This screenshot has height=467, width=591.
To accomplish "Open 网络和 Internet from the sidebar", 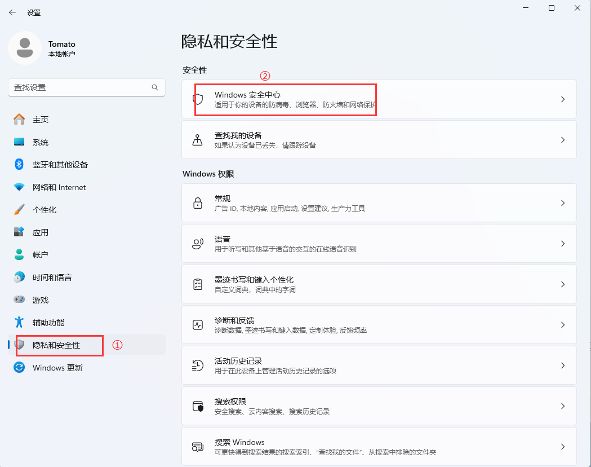I will click(59, 187).
